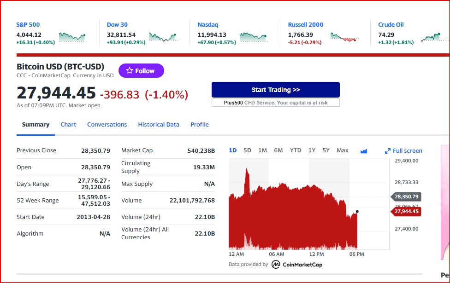This screenshot has height=283, width=450.
Task: Open the S&P 500 mini sparkline chart
Action: coord(73,37)
